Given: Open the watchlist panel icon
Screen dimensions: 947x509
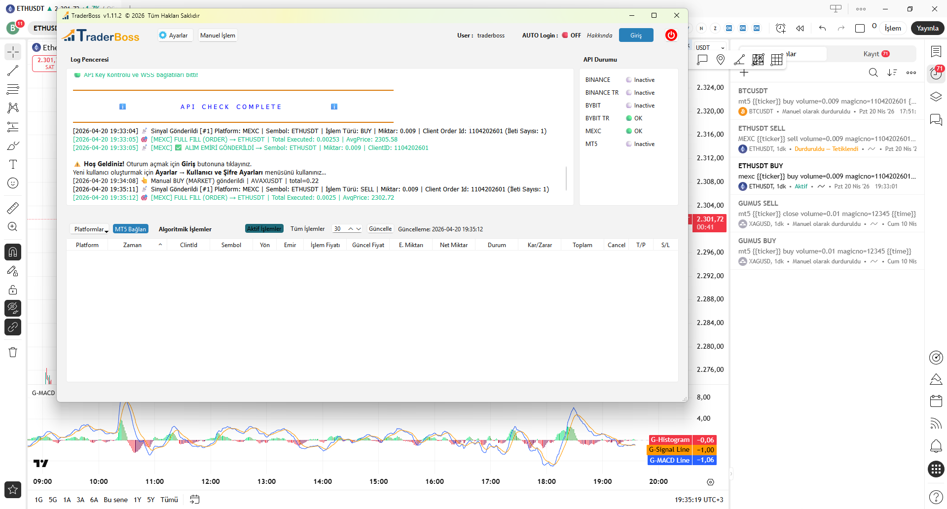Looking at the screenshot, I should (936, 51).
